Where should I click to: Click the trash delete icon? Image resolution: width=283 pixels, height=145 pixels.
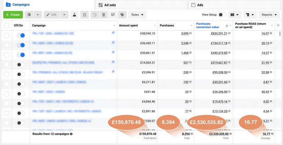[x=104, y=15]
